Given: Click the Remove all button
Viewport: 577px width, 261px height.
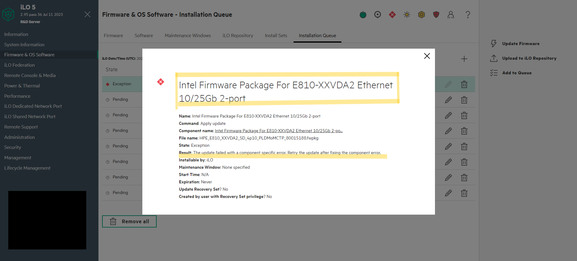Looking at the screenshot, I should pyautogui.click(x=129, y=221).
